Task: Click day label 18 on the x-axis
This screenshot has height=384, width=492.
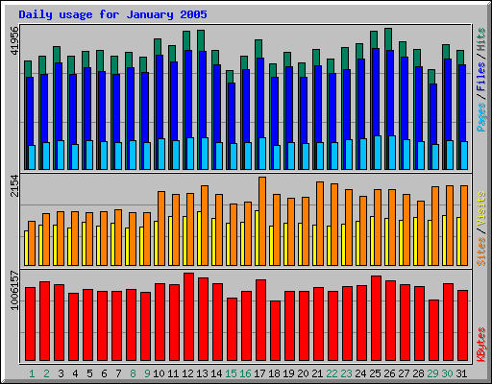Action: click(x=274, y=373)
